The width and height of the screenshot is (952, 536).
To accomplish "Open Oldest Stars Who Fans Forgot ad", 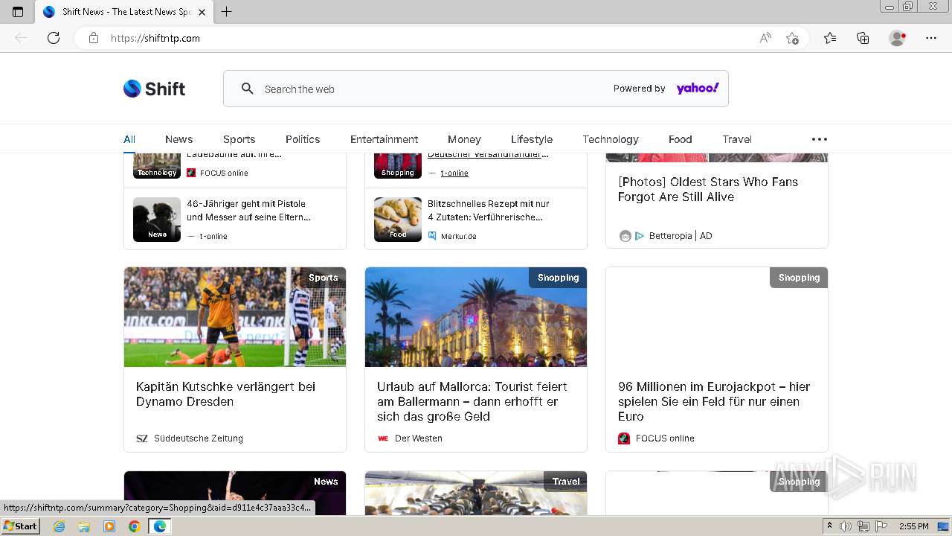I will (708, 189).
